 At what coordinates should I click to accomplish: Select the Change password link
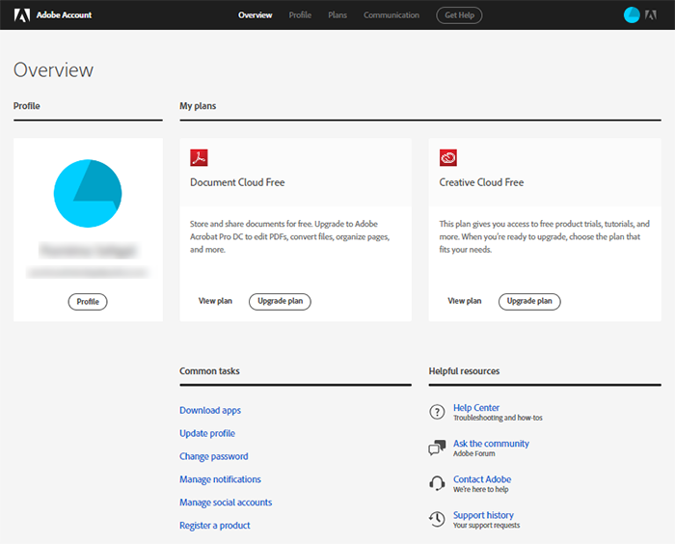pos(214,456)
